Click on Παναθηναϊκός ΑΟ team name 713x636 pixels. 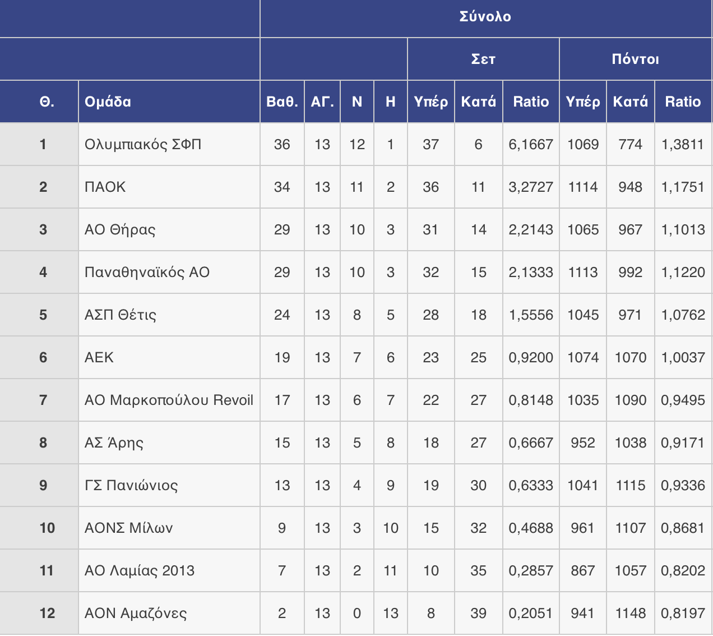147,272
